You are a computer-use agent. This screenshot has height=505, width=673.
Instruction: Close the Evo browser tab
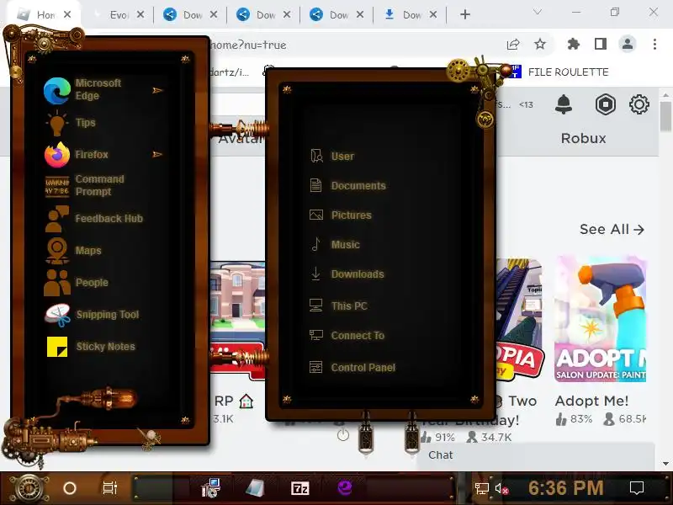coord(140,14)
